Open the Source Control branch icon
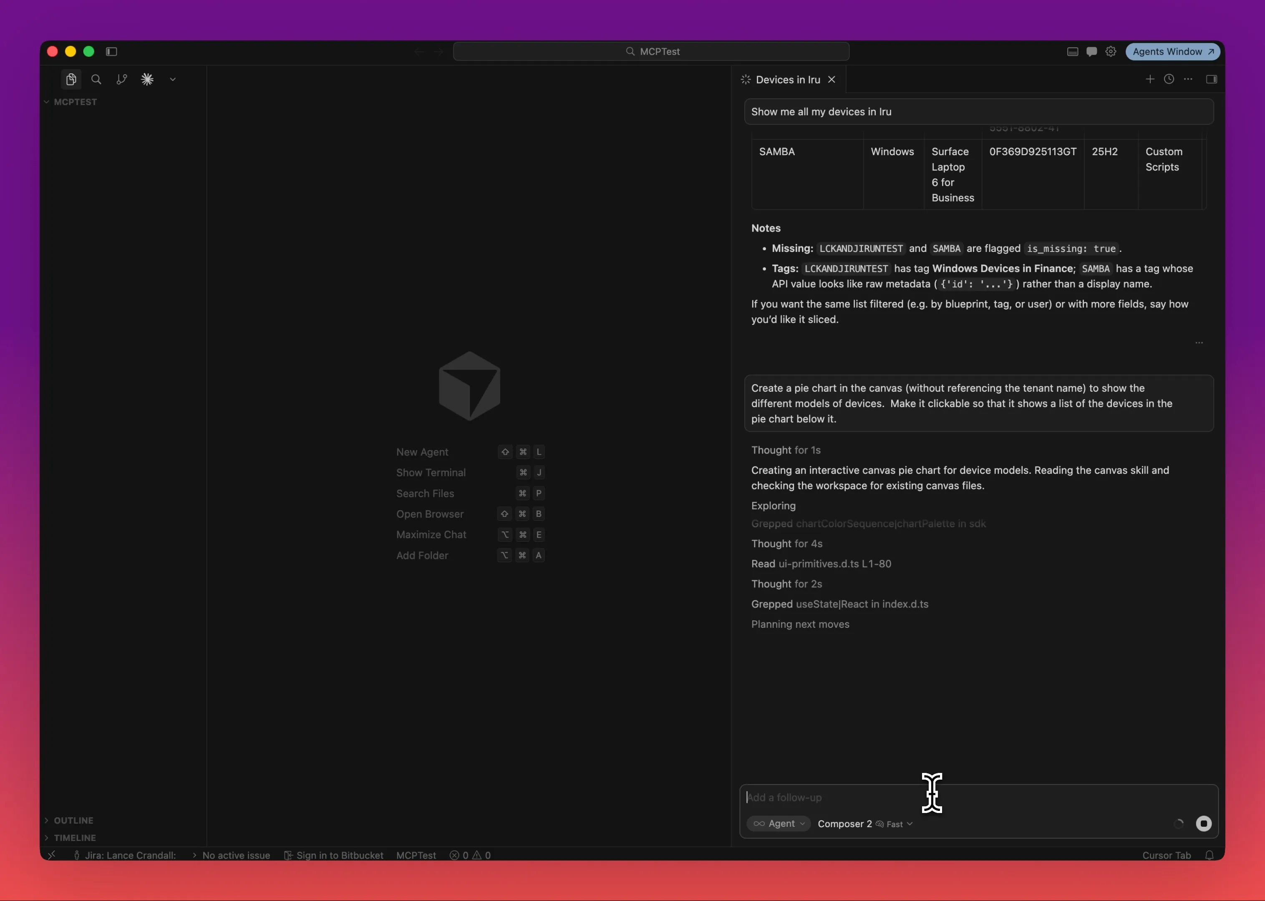Viewport: 1265px width, 901px height. point(121,79)
